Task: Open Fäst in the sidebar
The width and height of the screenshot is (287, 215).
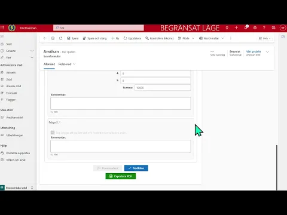Action: coord(8,57)
